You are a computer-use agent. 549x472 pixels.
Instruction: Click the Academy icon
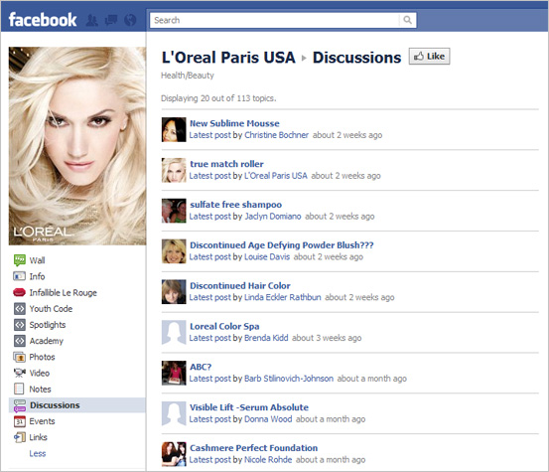click(x=20, y=341)
